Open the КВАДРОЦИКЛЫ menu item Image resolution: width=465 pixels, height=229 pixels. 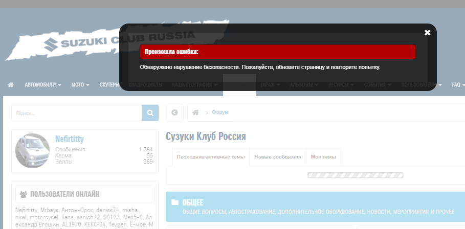[145, 85]
